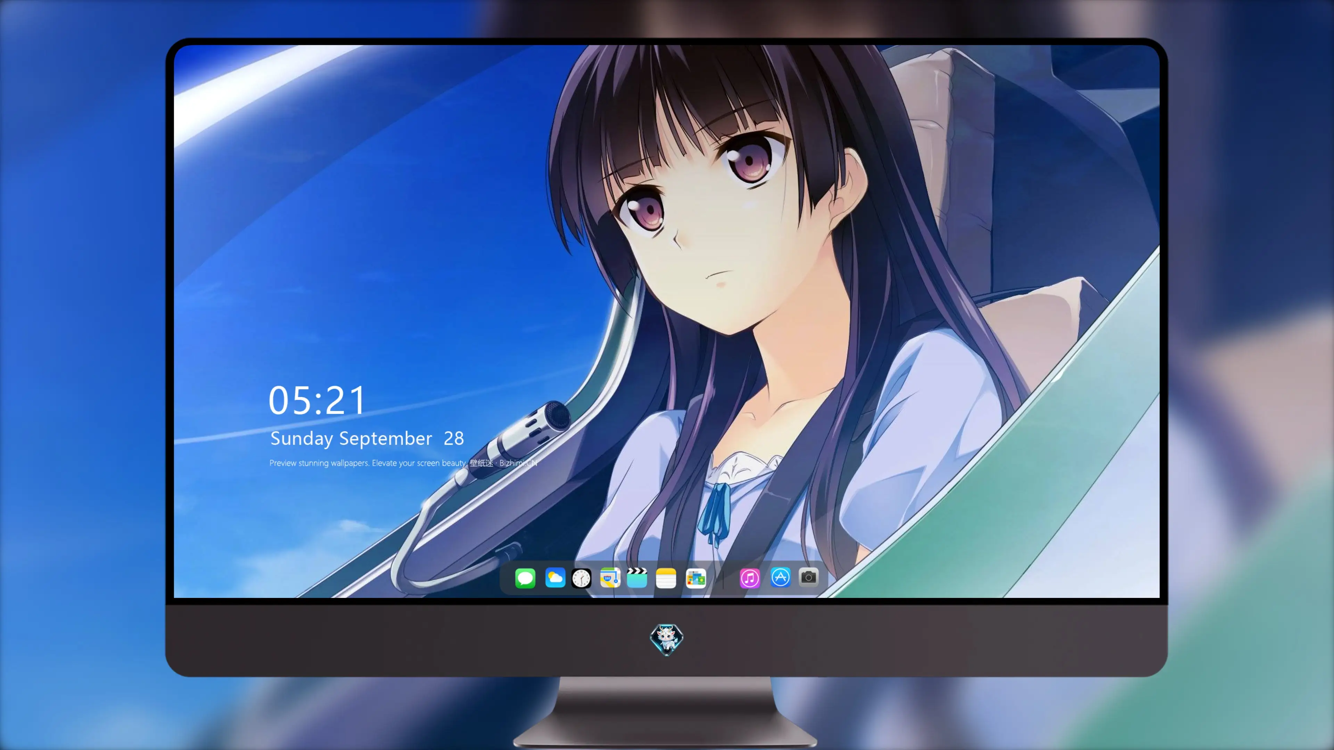Screen dimensions: 1334x750
Task: Launch the pink iTunes music app
Action: [x=750, y=578]
